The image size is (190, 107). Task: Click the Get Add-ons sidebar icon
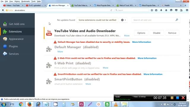[x=5, y=24]
